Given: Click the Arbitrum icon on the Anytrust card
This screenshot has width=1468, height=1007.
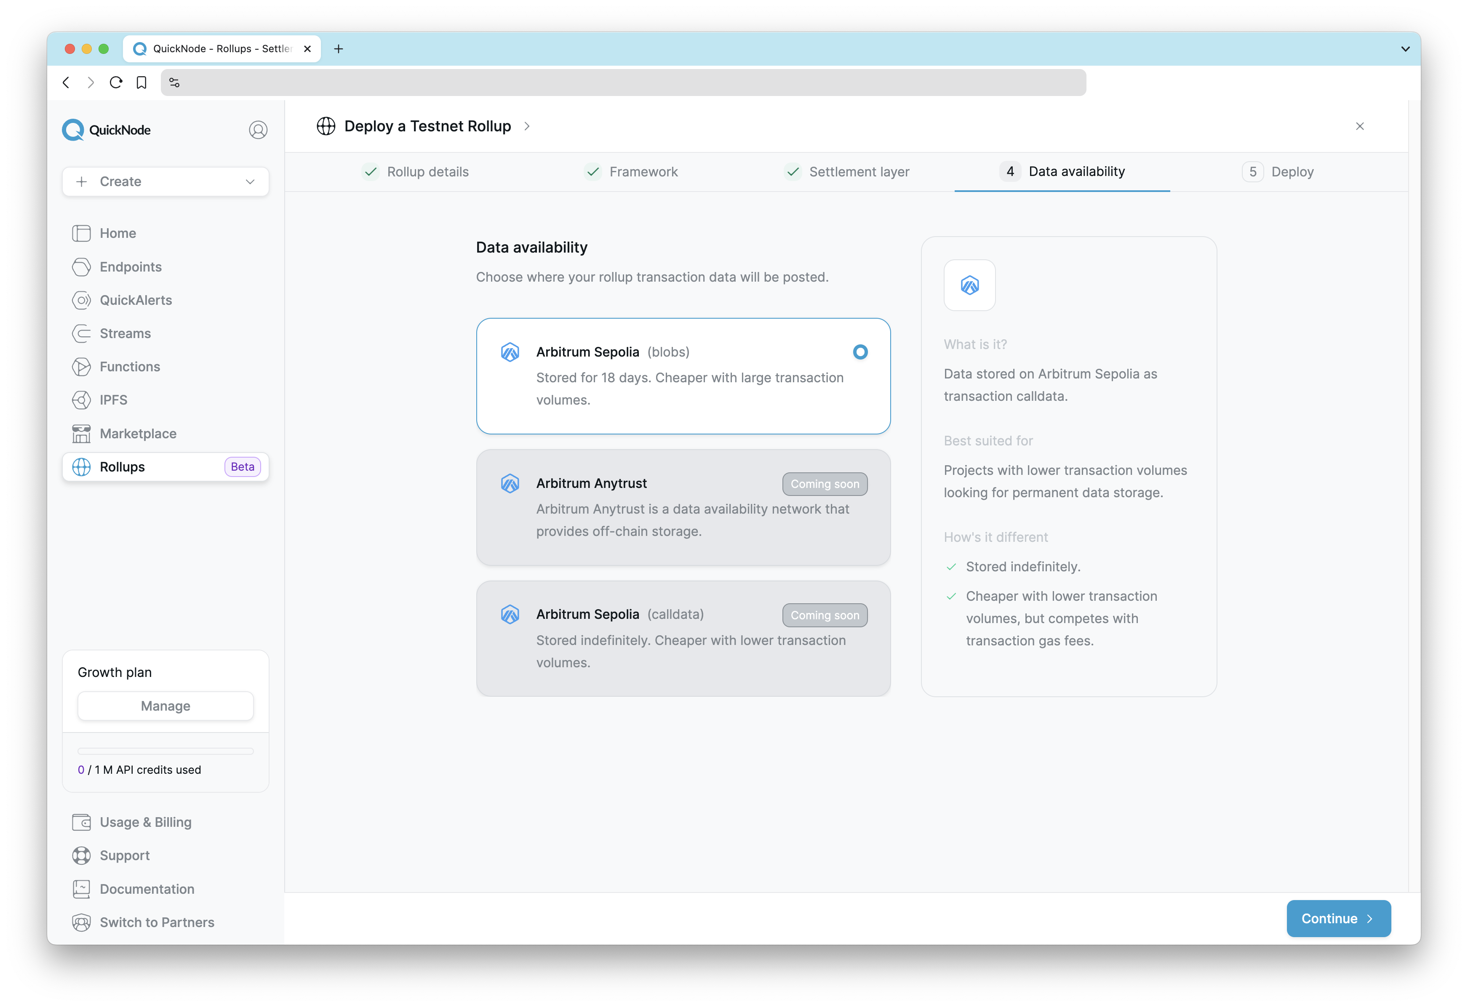Looking at the screenshot, I should (510, 484).
